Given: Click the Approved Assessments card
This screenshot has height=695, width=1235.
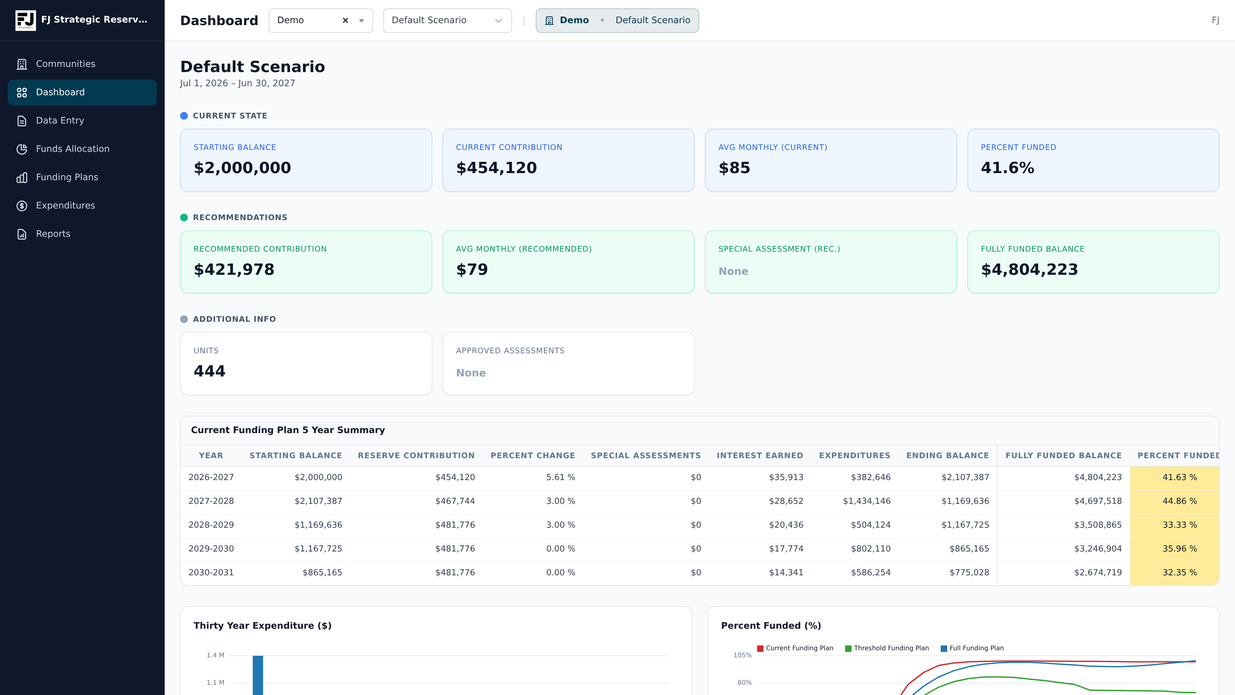Looking at the screenshot, I should point(568,364).
